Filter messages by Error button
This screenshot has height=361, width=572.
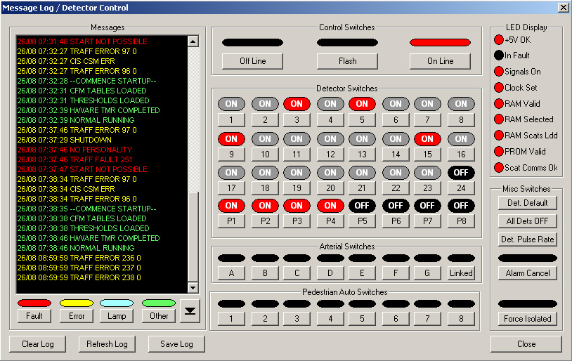coord(77,316)
